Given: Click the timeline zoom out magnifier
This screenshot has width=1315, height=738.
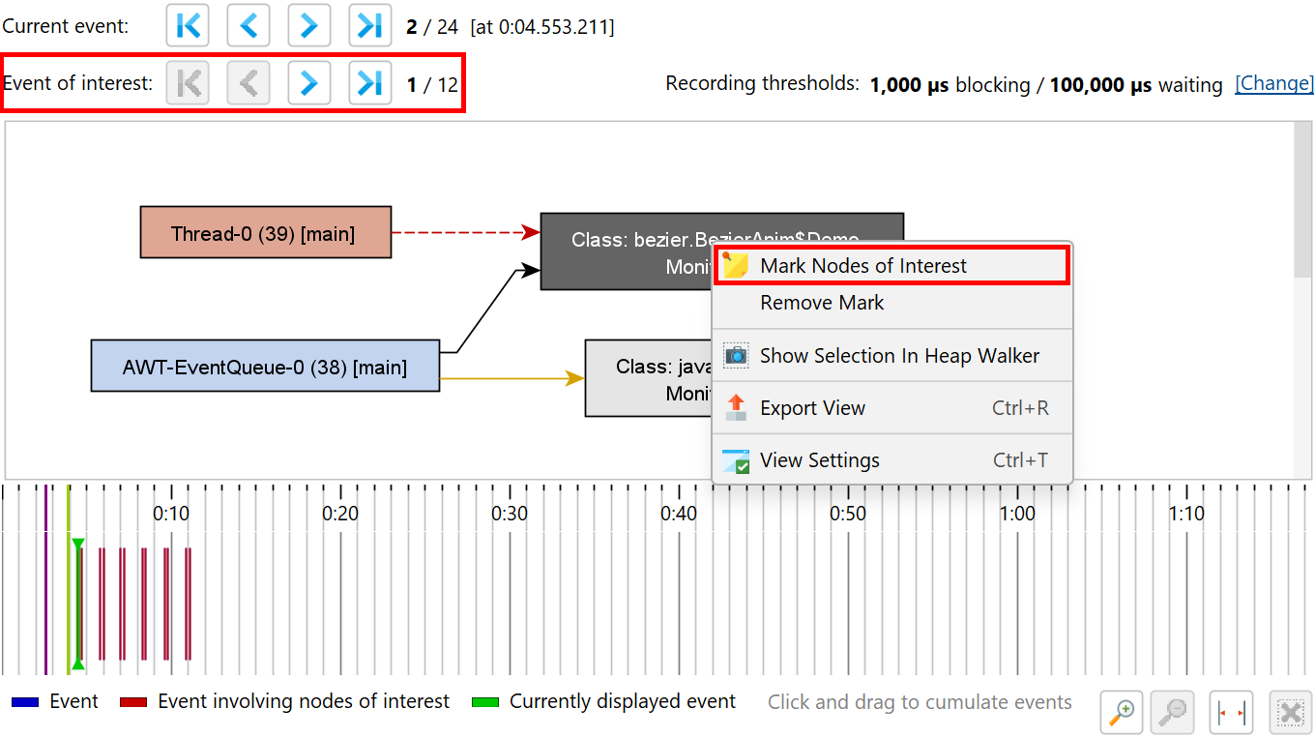Looking at the screenshot, I should tap(1173, 713).
